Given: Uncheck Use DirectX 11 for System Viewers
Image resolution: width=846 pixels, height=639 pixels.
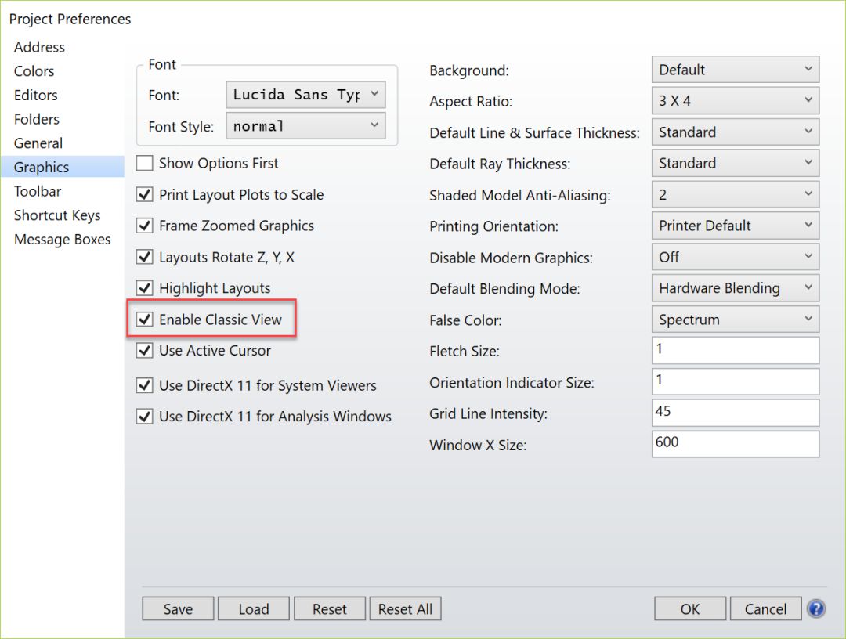Looking at the screenshot, I should pos(145,385).
